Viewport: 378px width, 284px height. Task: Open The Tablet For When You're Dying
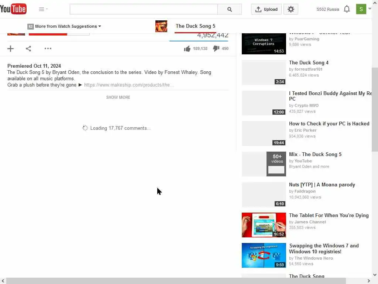tap(329, 216)
